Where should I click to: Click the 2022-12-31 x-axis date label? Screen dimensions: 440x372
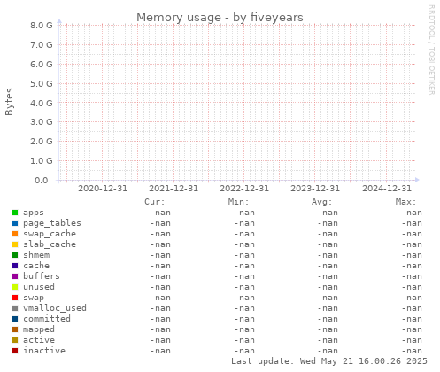[244, 189]
